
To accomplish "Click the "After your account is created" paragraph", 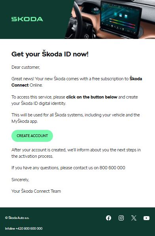I will (76, 153).
